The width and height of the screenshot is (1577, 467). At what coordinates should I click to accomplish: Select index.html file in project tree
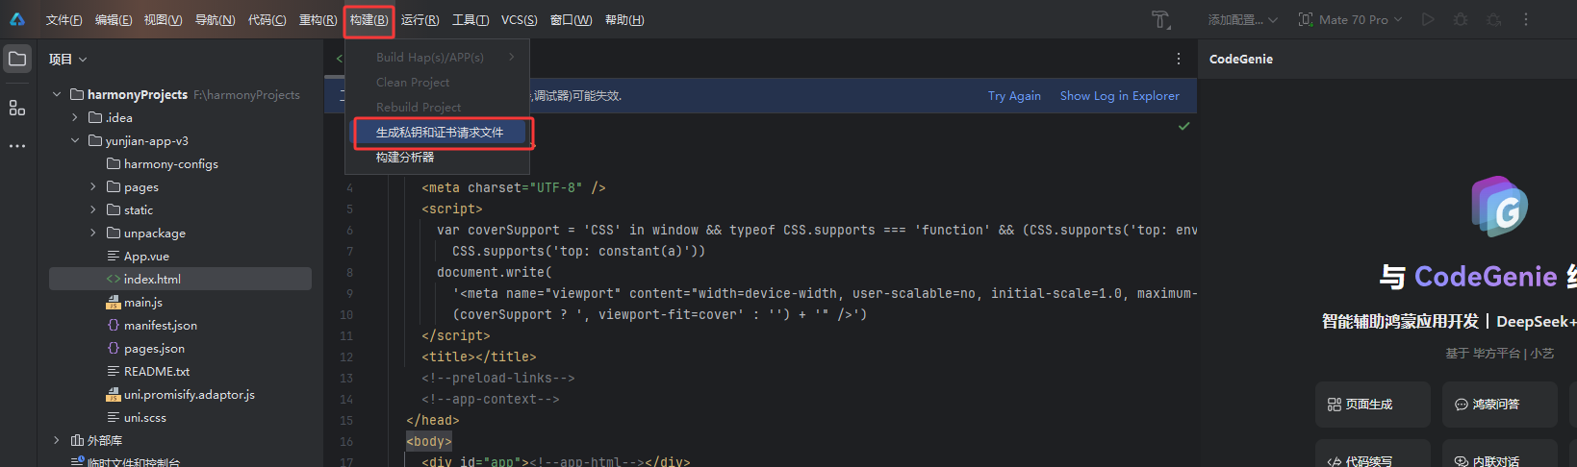180,279
